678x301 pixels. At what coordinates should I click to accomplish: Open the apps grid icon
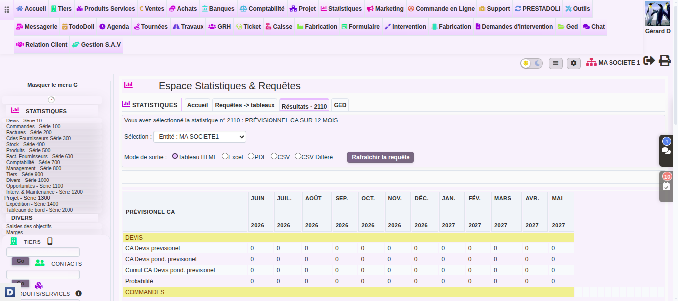coord(7,9)
